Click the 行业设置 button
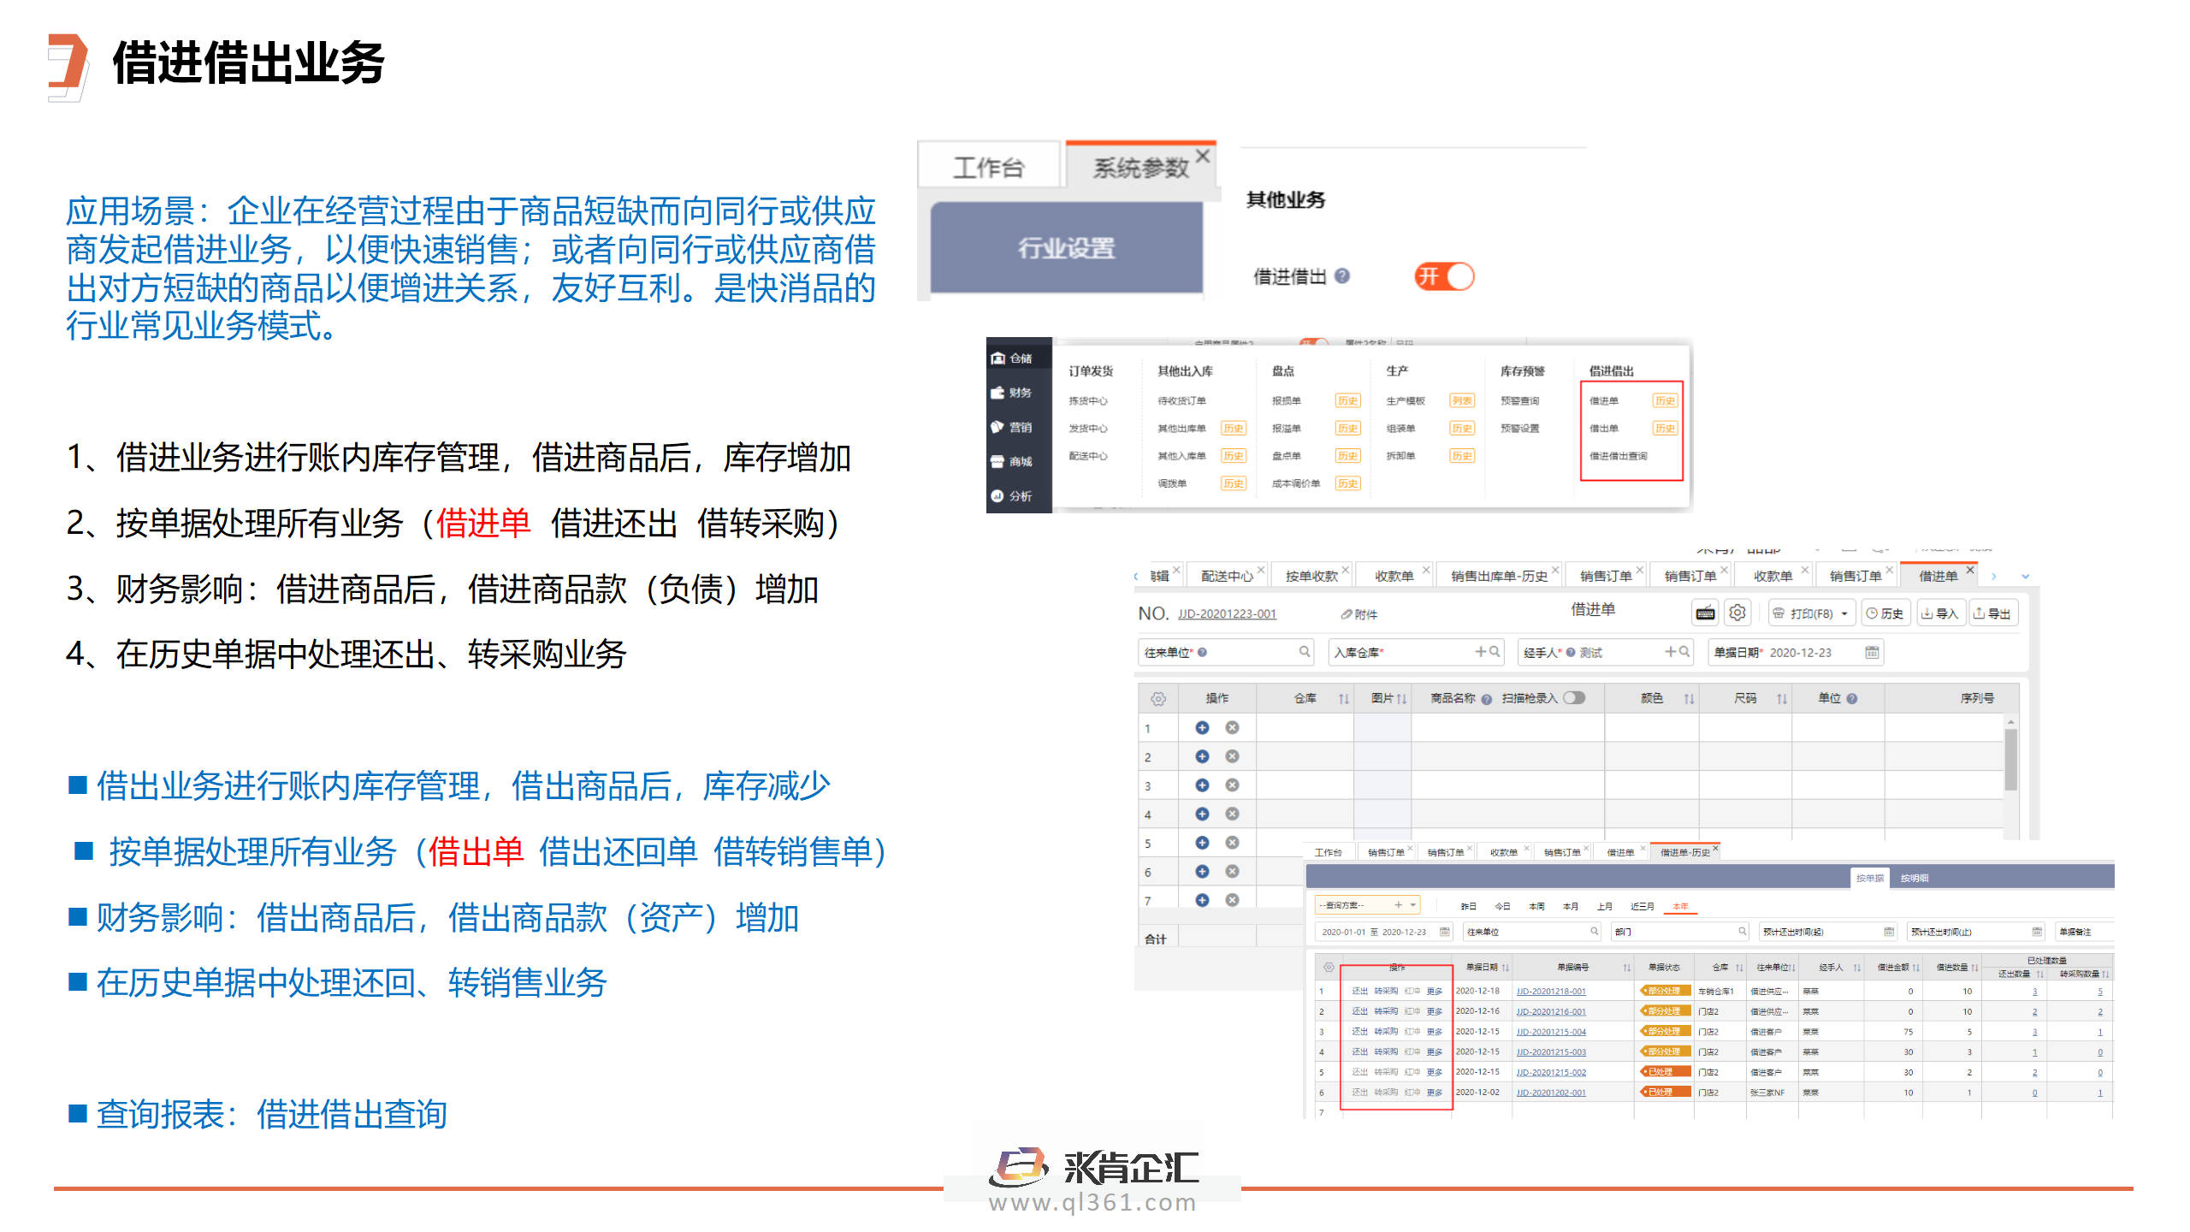 (x=1067, y=248)
